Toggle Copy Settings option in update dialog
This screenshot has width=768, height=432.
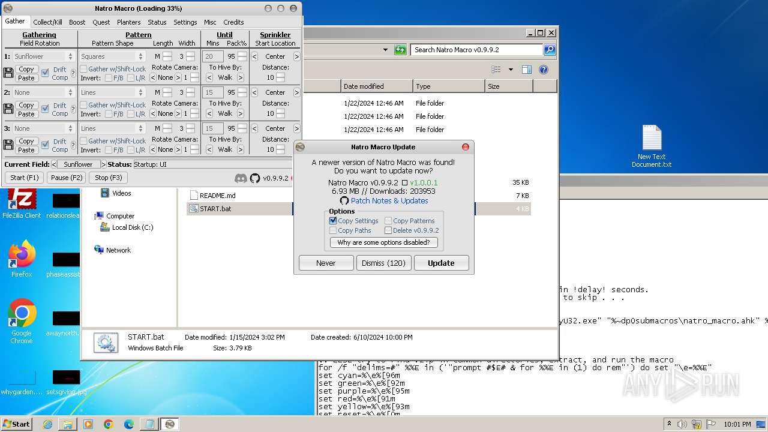(x=333, y=221)
